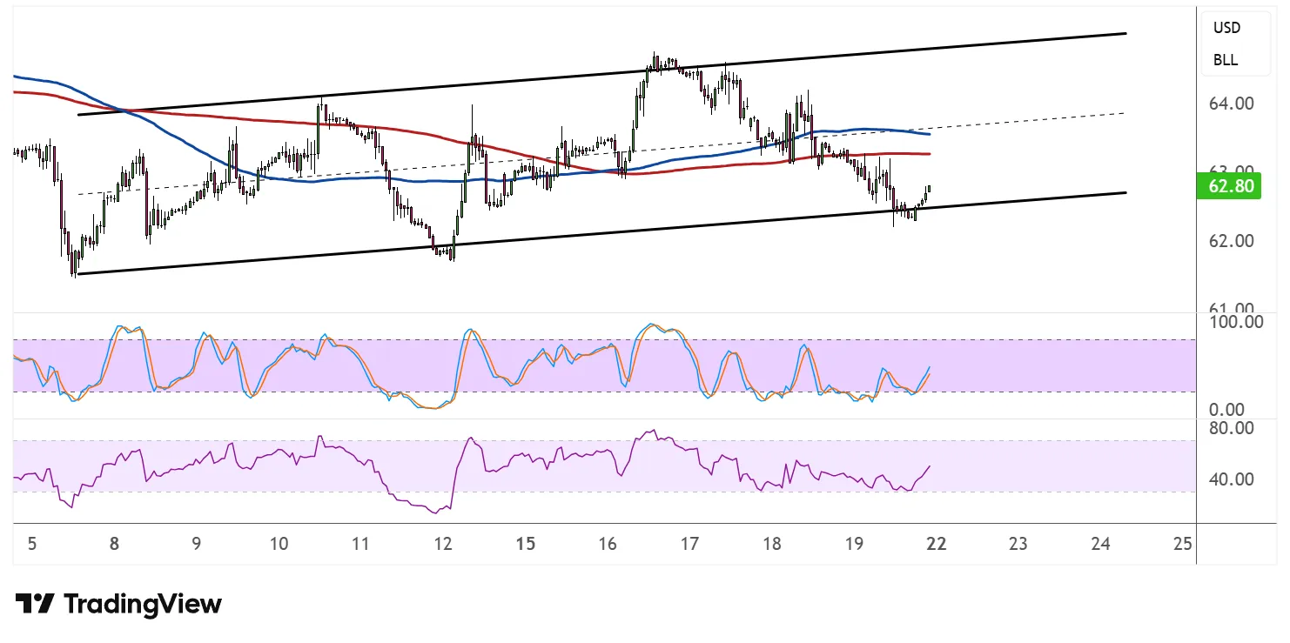
Task: Click date label 18 on time axis
Action: 771,545
